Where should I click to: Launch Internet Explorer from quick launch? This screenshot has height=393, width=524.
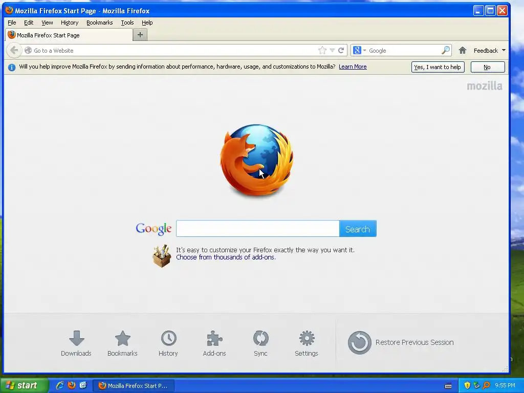(x=60, y=385)
